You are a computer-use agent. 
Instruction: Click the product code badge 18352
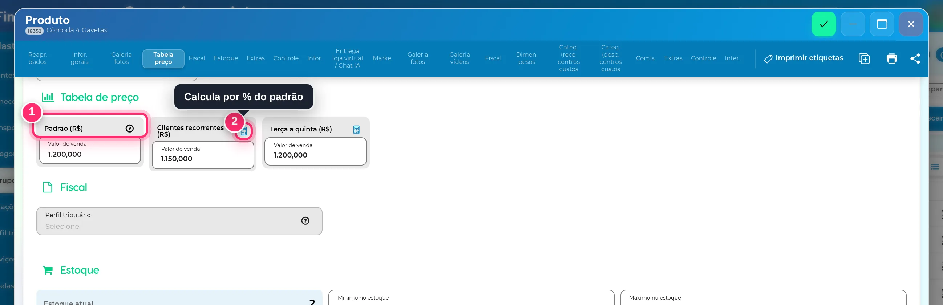[35, 31]
